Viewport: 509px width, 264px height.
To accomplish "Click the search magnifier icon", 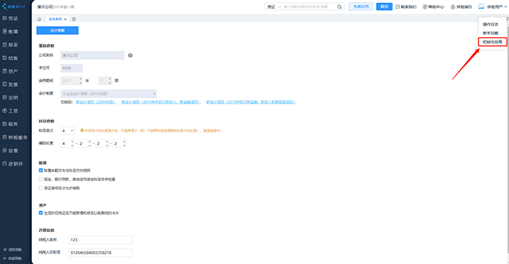I will point(340,7).
